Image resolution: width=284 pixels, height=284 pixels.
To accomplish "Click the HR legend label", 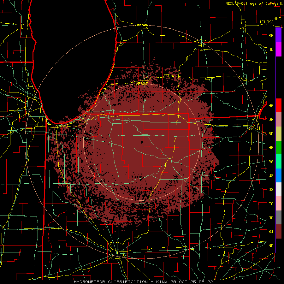I will pos(271,148).
